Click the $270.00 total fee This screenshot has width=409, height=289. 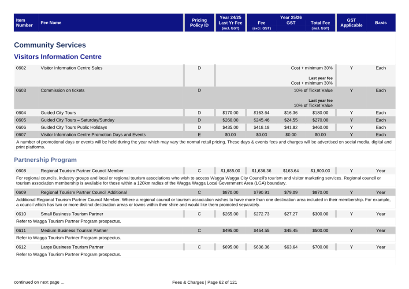tap(320, 120)
